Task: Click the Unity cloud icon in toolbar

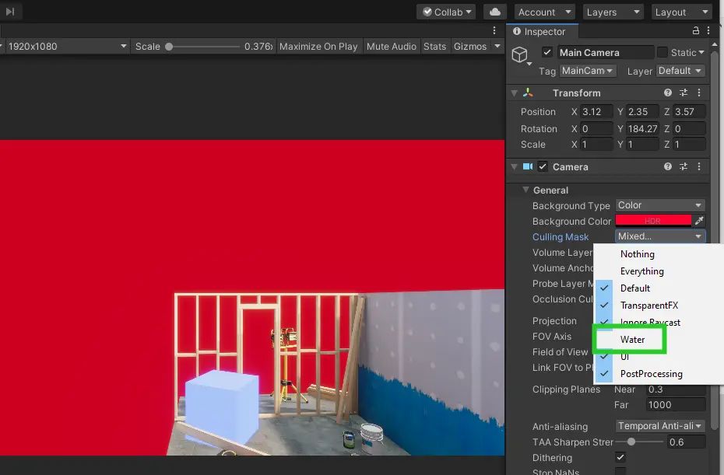Action: pos(494,11)
